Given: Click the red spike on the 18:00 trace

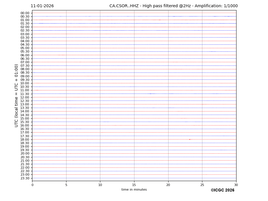Looking at the screenshot, I should (190, 139).
